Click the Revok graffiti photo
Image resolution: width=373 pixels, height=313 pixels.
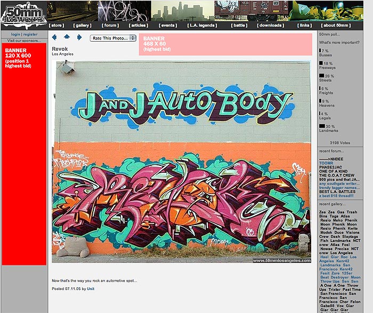181,162
